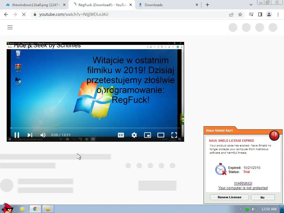The width and height of the screenshot is (284, 213).
Task: Click 'Your computer is not protected' link
Action: point(243,188)
